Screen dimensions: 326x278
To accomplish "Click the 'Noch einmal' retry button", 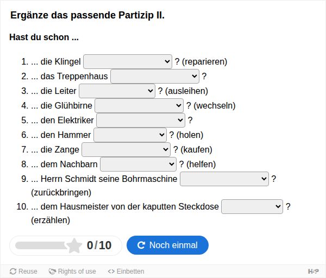I will point(167,245).
